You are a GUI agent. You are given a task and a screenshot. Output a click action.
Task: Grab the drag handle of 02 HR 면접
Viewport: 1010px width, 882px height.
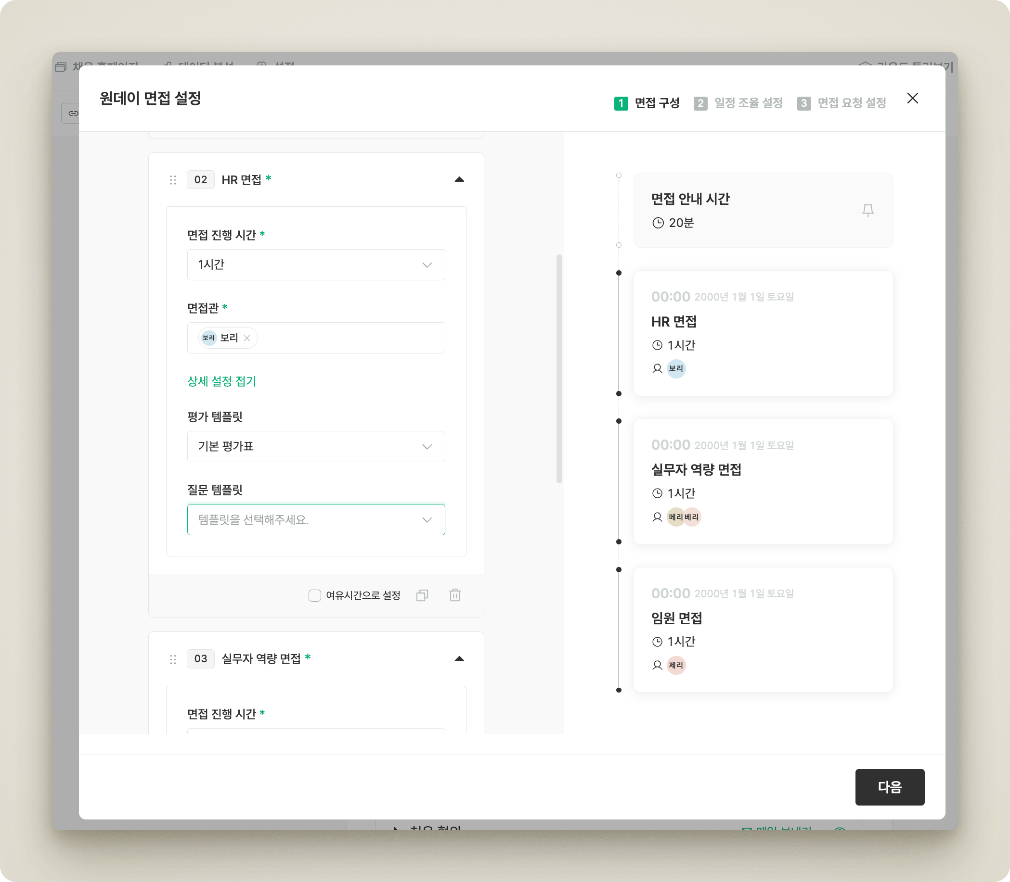coord(173,180)
